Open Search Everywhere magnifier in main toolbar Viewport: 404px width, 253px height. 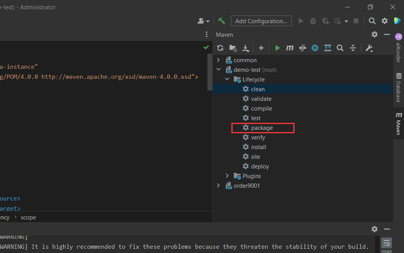(x=372, y=21)
